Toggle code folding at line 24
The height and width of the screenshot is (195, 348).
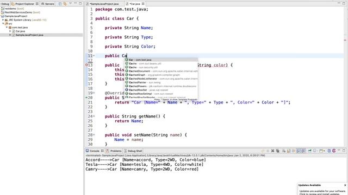point(94,116)
